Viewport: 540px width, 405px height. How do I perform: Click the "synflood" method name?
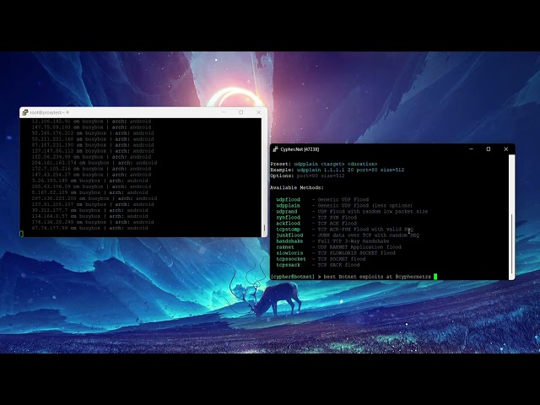pos(288,218)
